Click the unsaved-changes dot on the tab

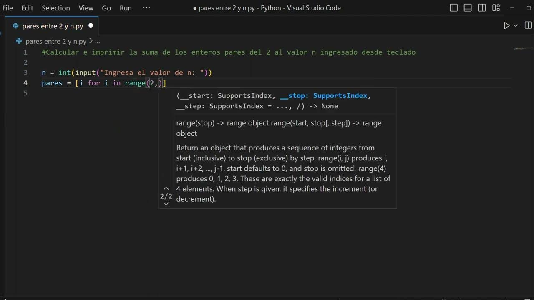[91, 26]
